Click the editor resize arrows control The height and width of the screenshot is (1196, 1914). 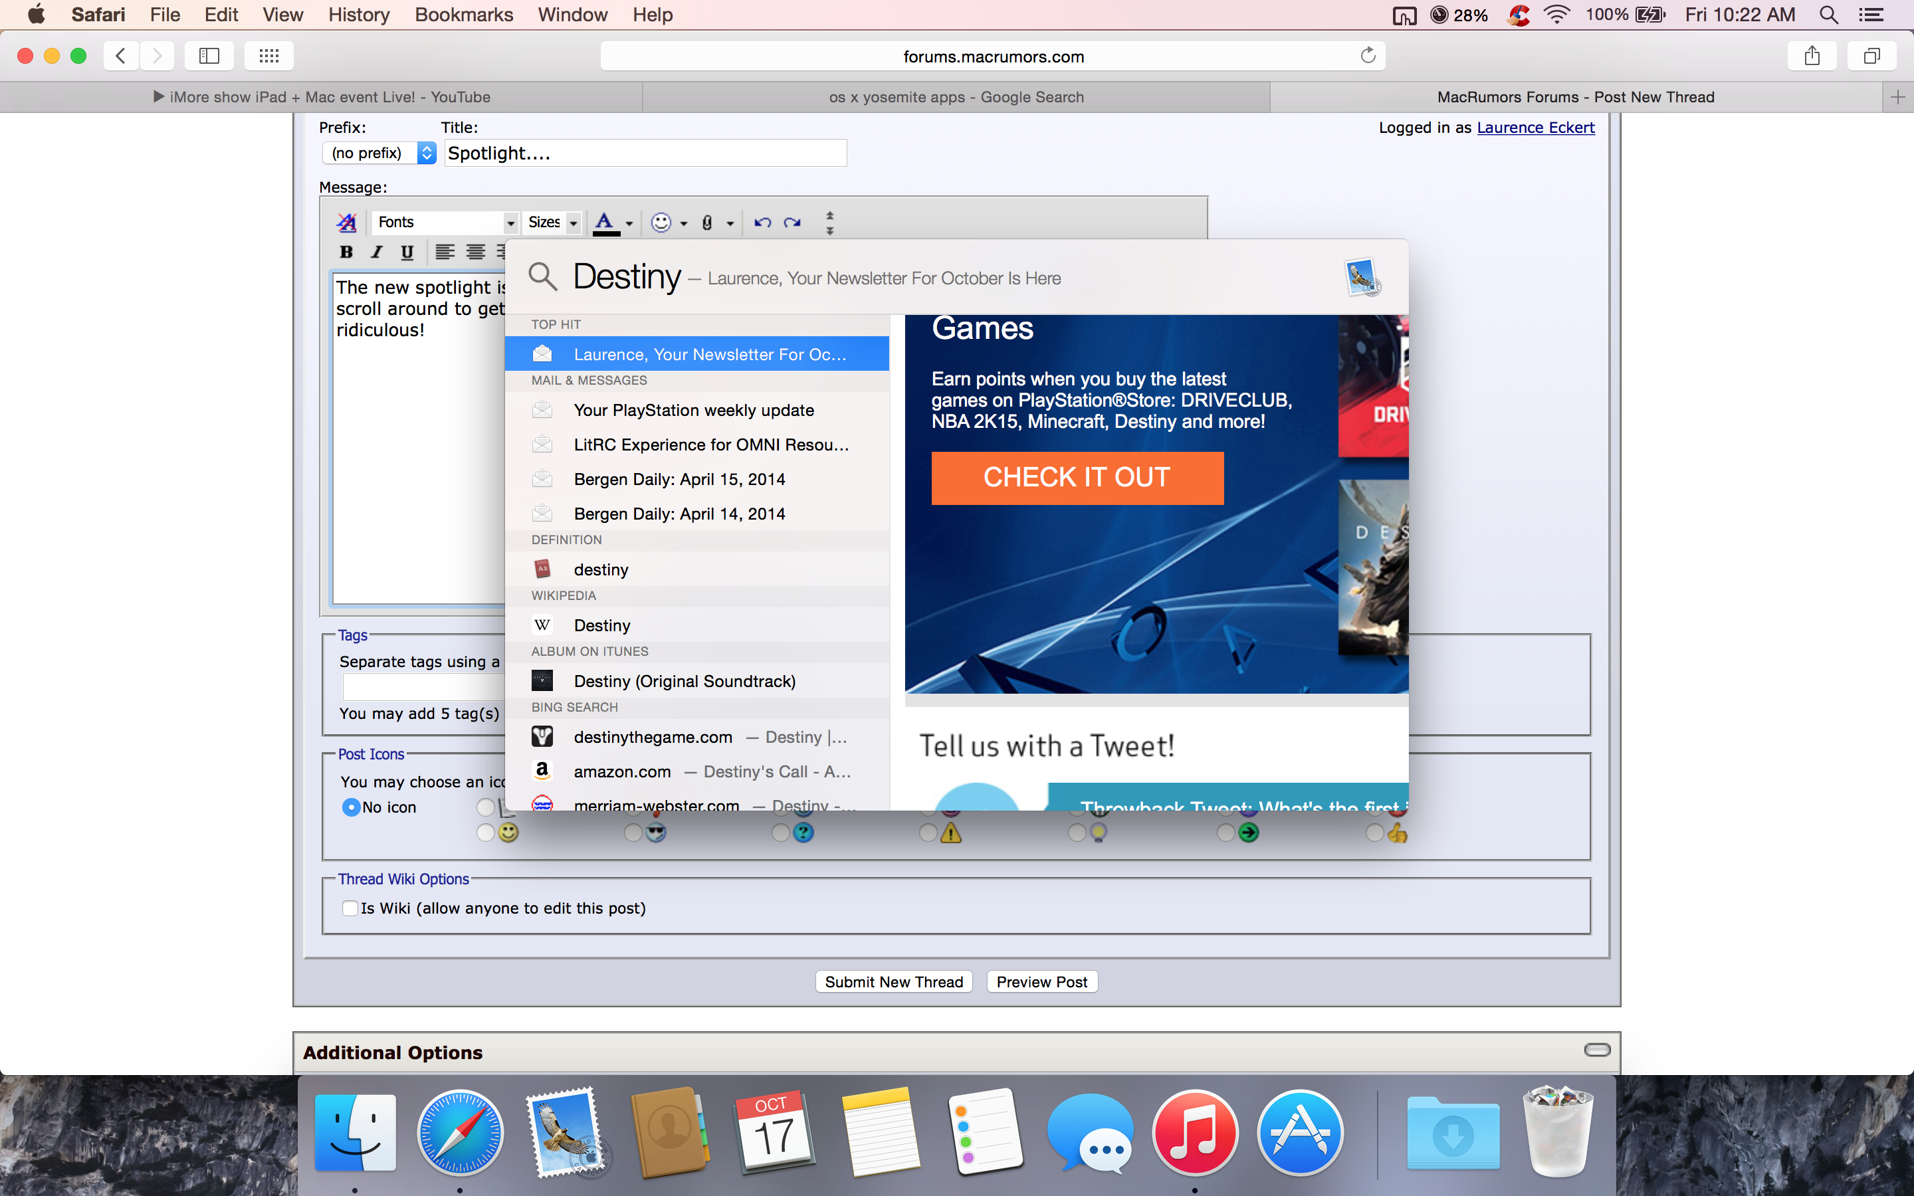pos(829,223)
